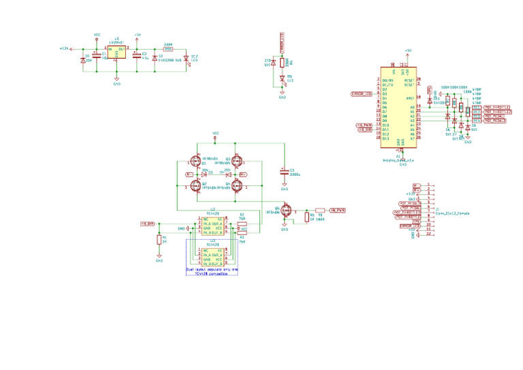
Task: Click resistor R2 75R
Action: pos(242,223)
